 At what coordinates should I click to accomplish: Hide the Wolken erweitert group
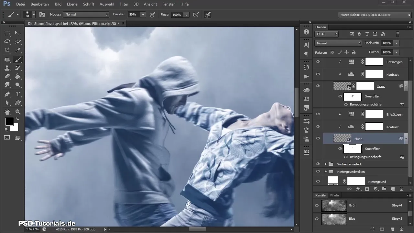click(x=318, y=164)
